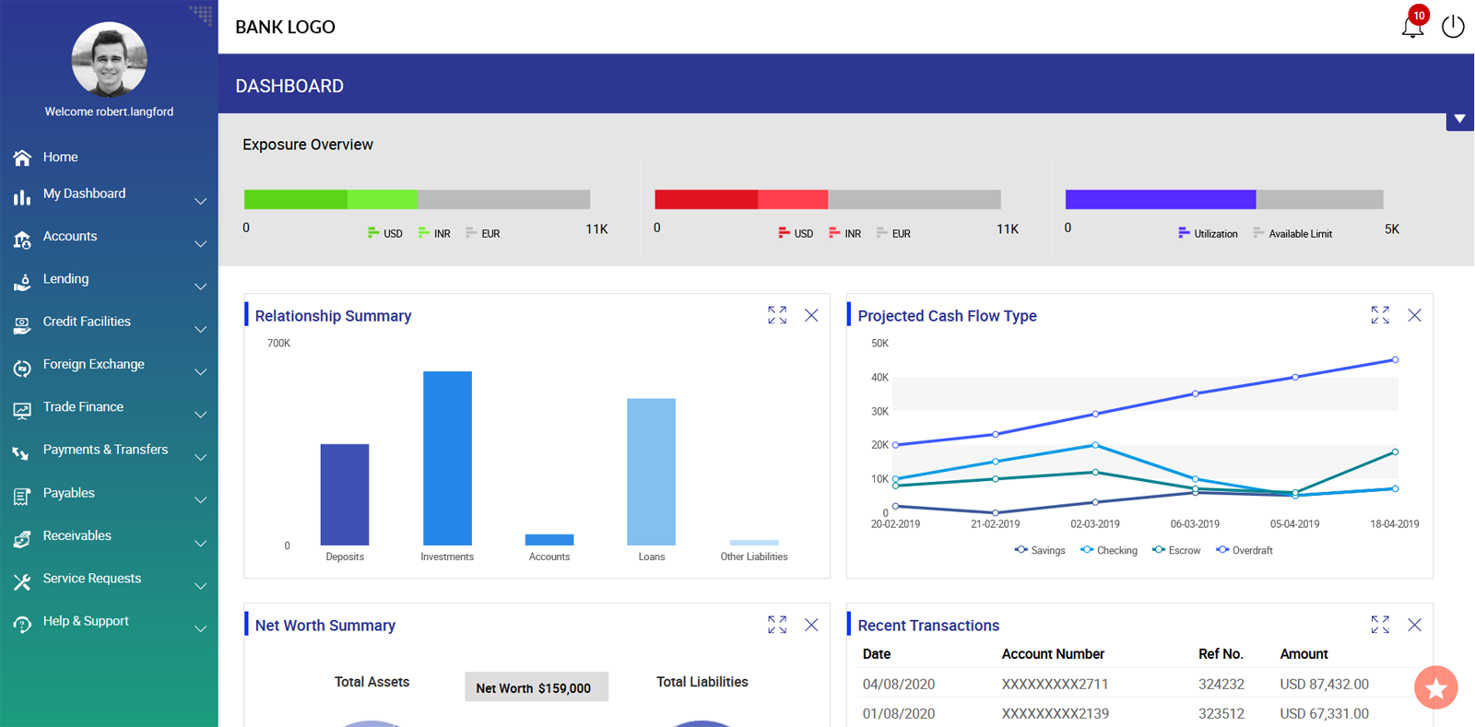This screenshot has height=727, width=1475.
Task: Click the red exposure progress bar
Action: tap(827, 199)
